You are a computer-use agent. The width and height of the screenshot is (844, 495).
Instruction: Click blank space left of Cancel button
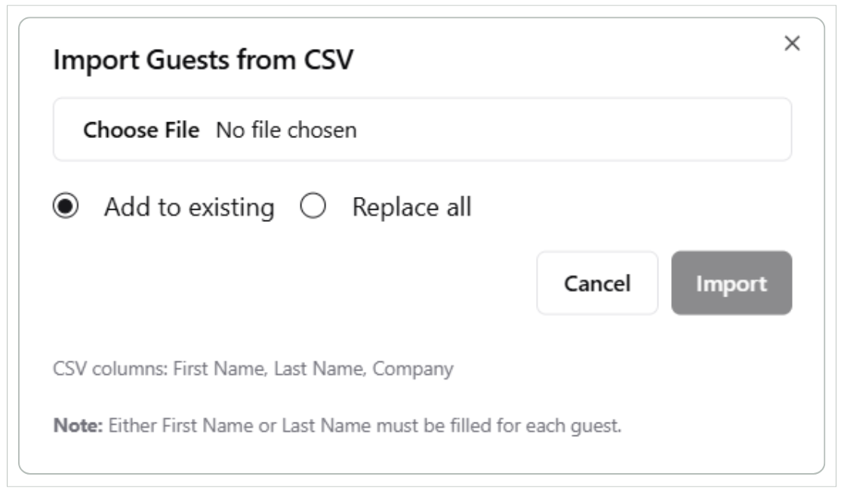tap(302, 283)
